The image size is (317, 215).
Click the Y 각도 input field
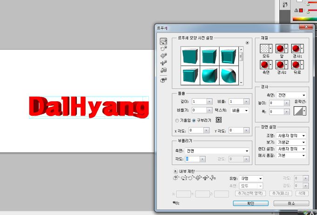click(x=236, y=130)
